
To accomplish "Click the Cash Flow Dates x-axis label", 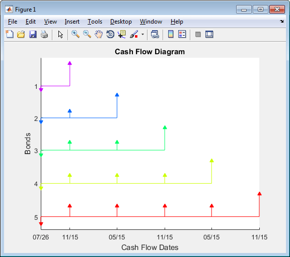I will pyautogui.click(x=150, y=247).
